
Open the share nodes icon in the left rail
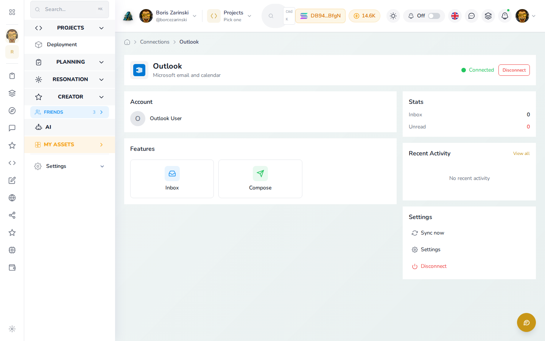click(x=12, y=215)
